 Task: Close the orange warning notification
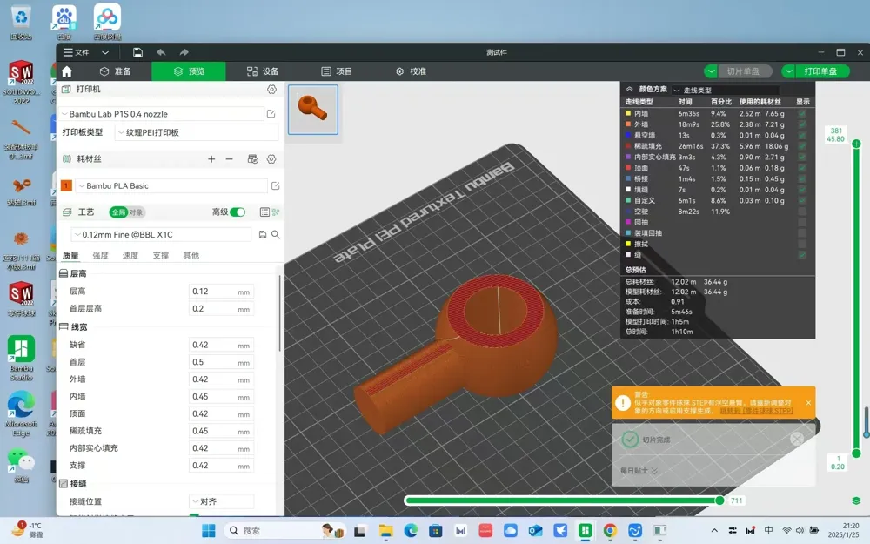[x=808, y=402]
